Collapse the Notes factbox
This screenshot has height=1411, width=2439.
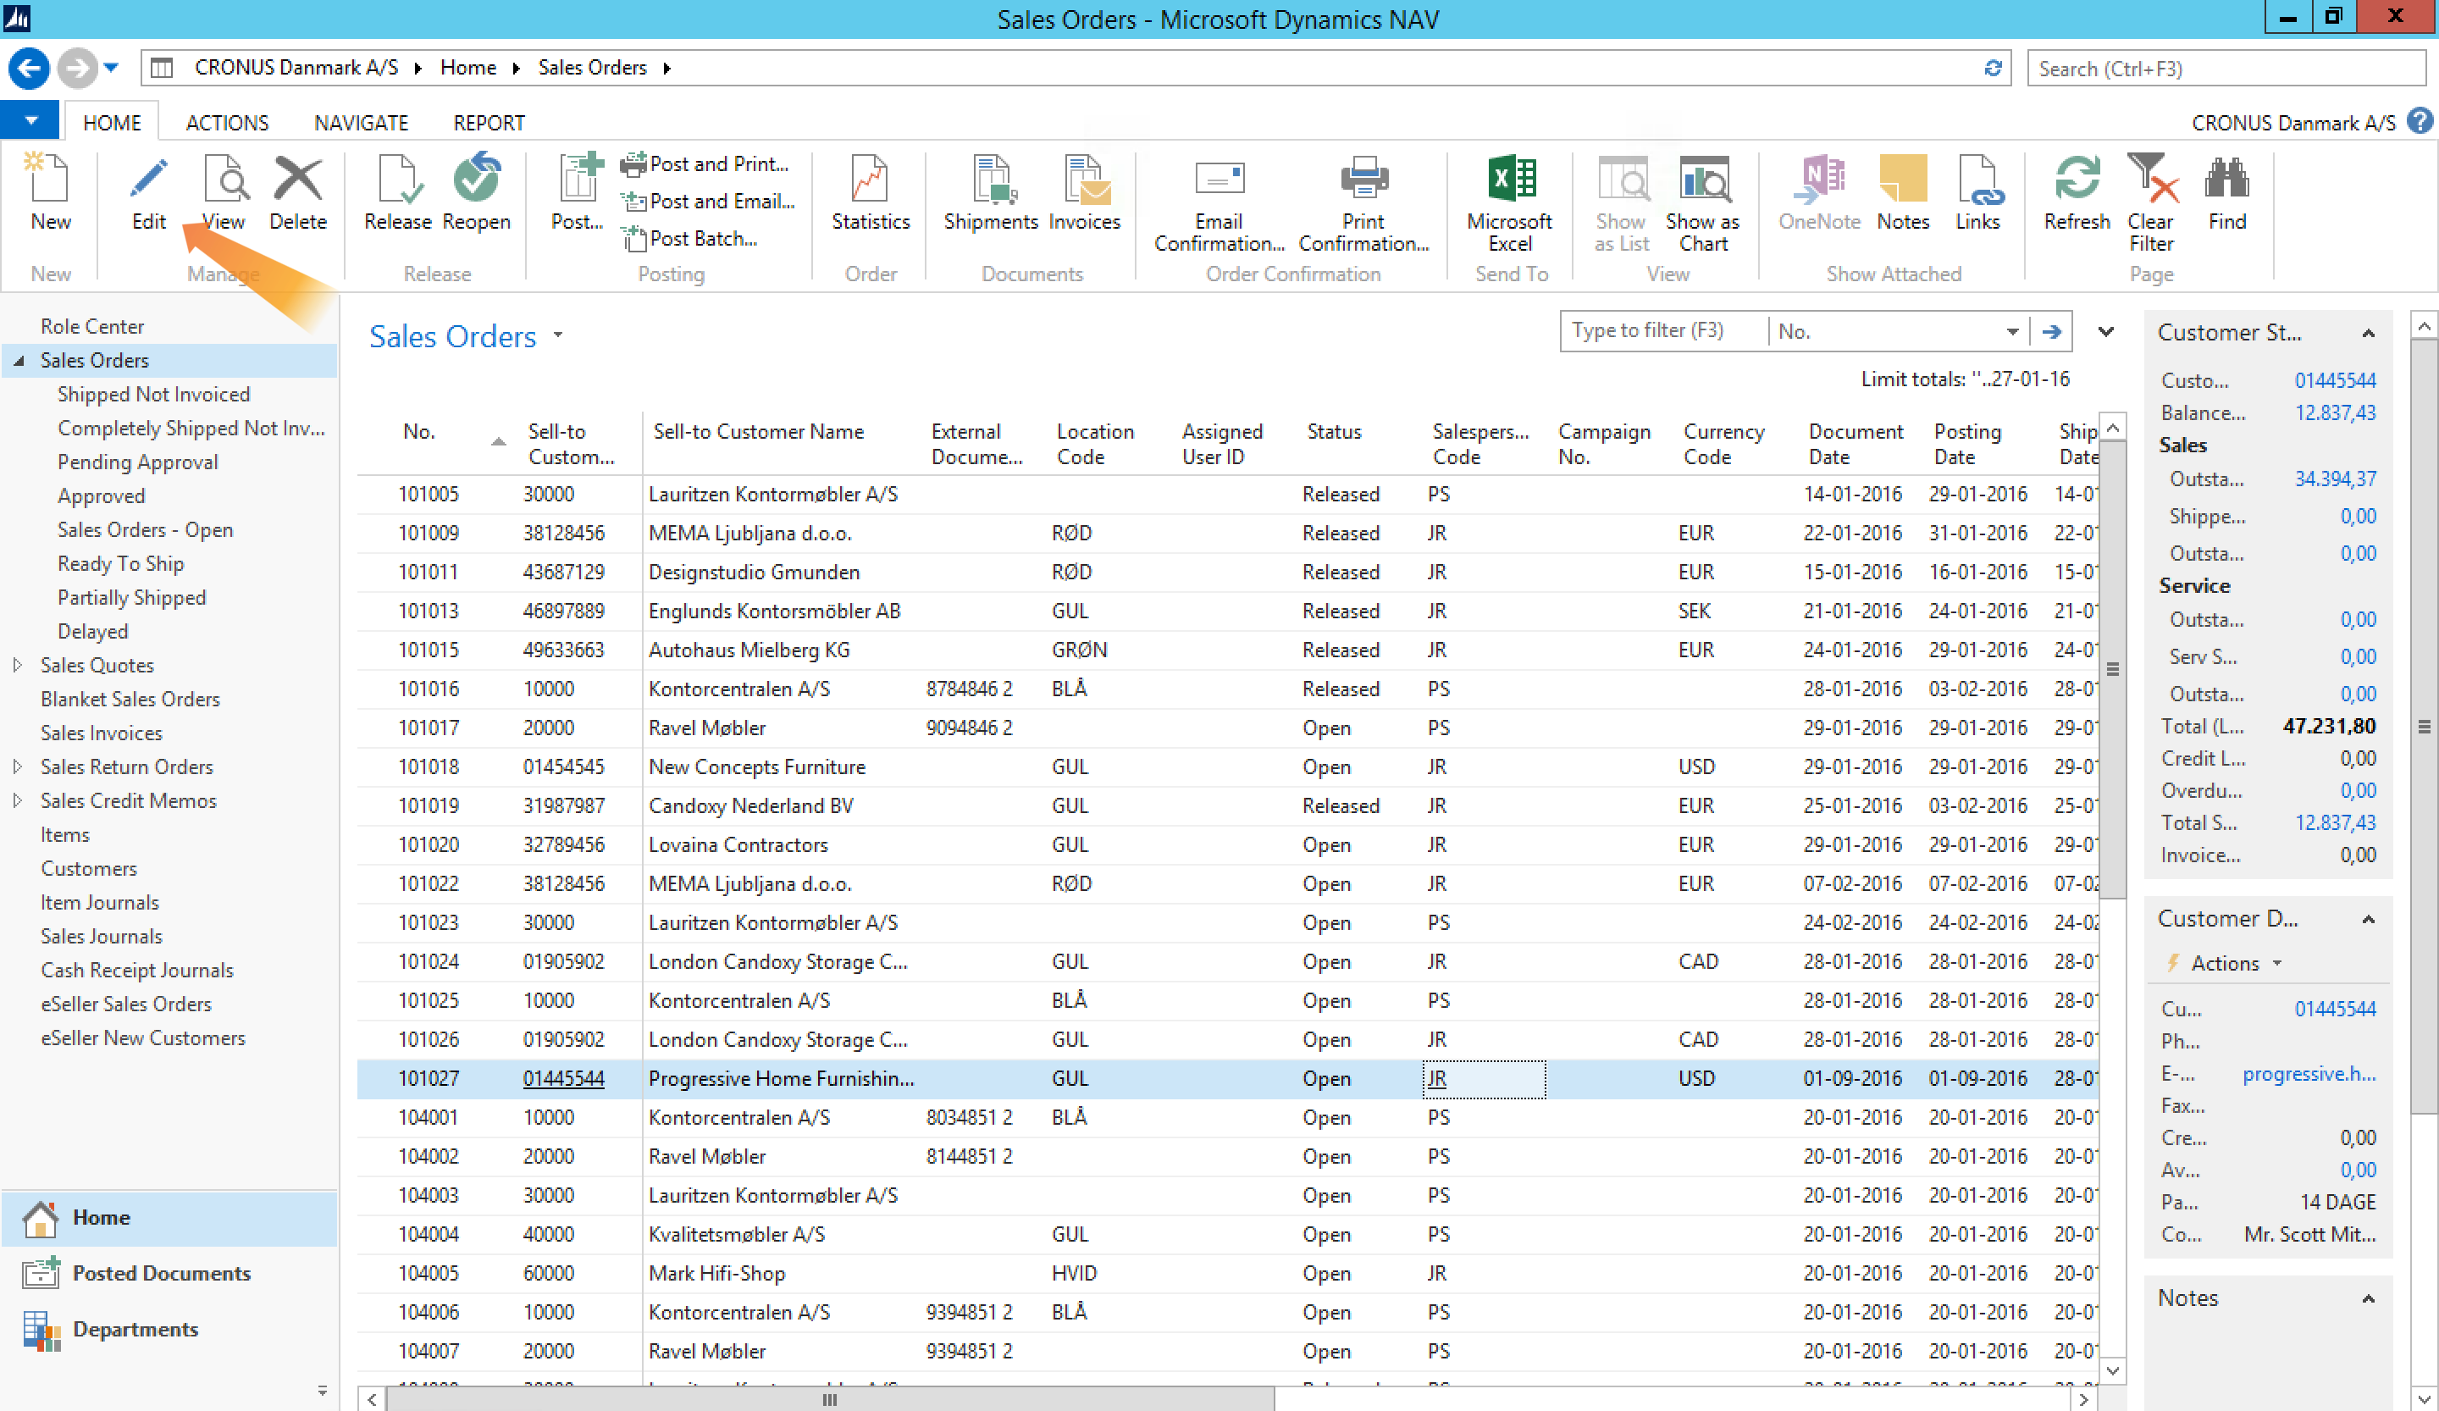2369,1298
